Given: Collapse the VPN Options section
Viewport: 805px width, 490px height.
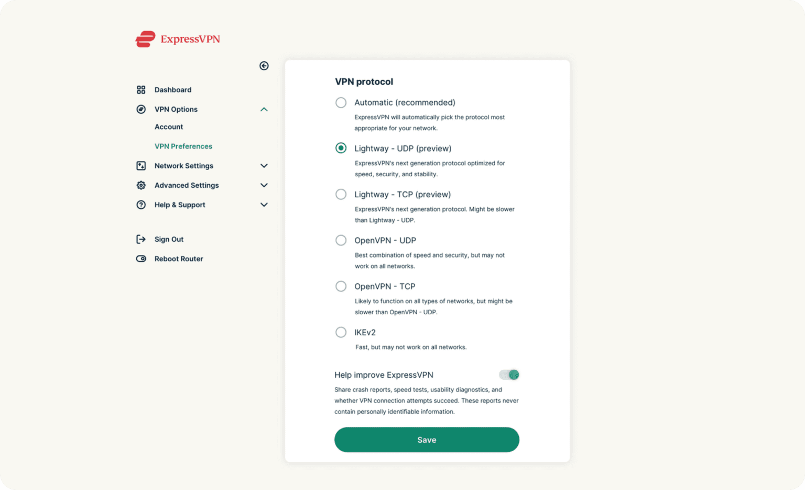Looking at the screenshot, I should [264, 109].
